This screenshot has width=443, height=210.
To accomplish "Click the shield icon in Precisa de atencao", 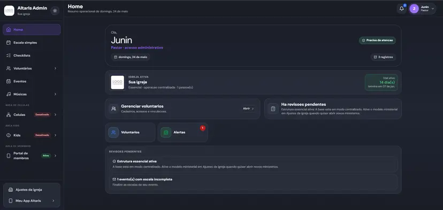I will (364, 41).
